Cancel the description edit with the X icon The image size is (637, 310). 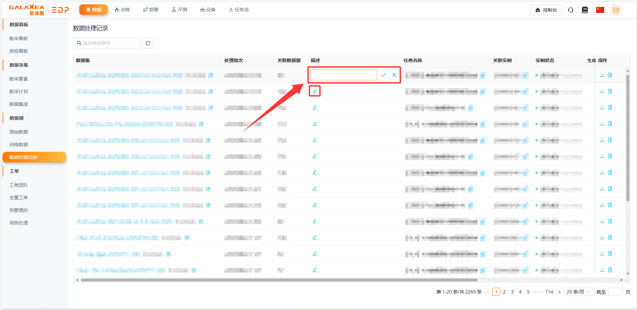pyautogui.click(x=394, y=75)
